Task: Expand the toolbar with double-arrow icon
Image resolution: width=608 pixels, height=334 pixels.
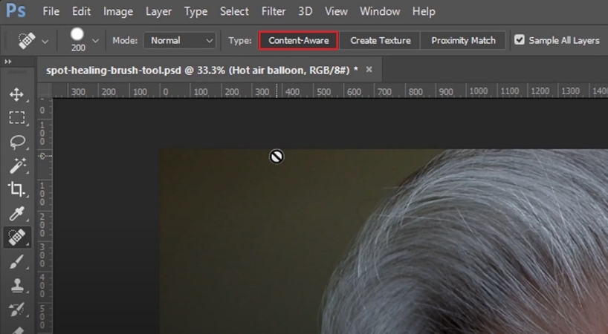Action: 7,61
